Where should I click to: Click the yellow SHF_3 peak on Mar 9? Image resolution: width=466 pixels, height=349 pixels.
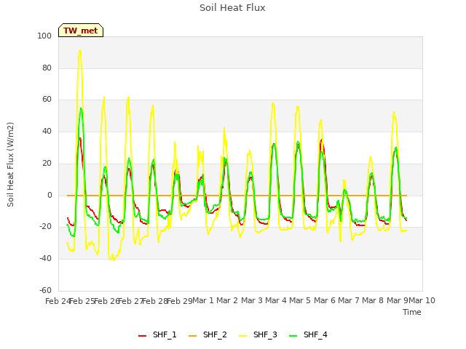tap(394, 112)
